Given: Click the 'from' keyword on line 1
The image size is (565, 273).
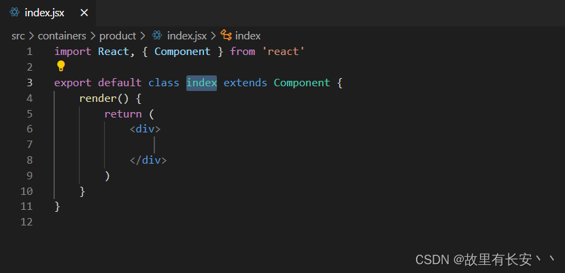Looking at the screenshot, I should [243, 52].
